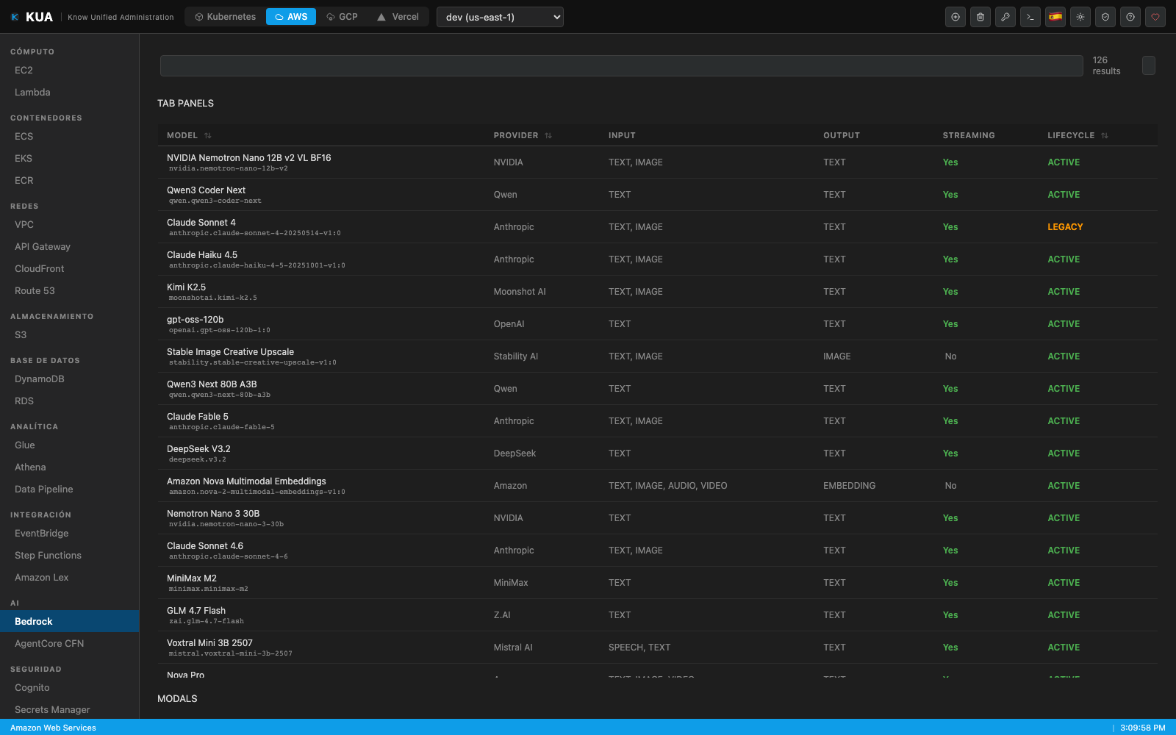This screenshot has height=735, width=1176.
Task: Go to ECS in the sidebar
Action: [70, 137]
